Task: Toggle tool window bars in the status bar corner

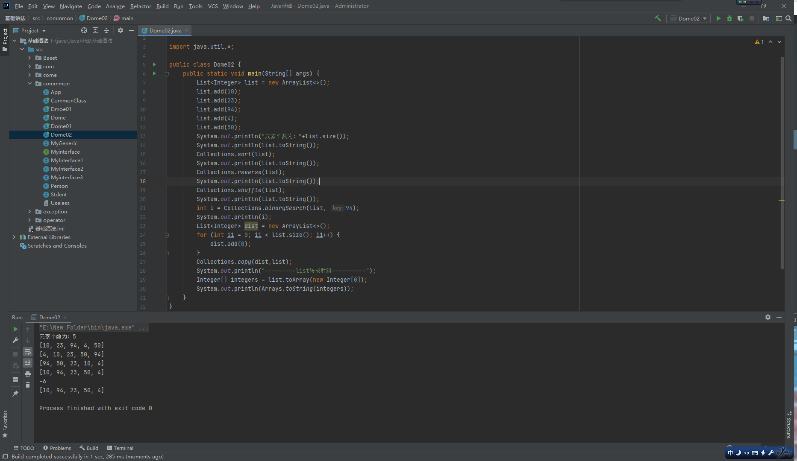Action: tap(5, 456)
